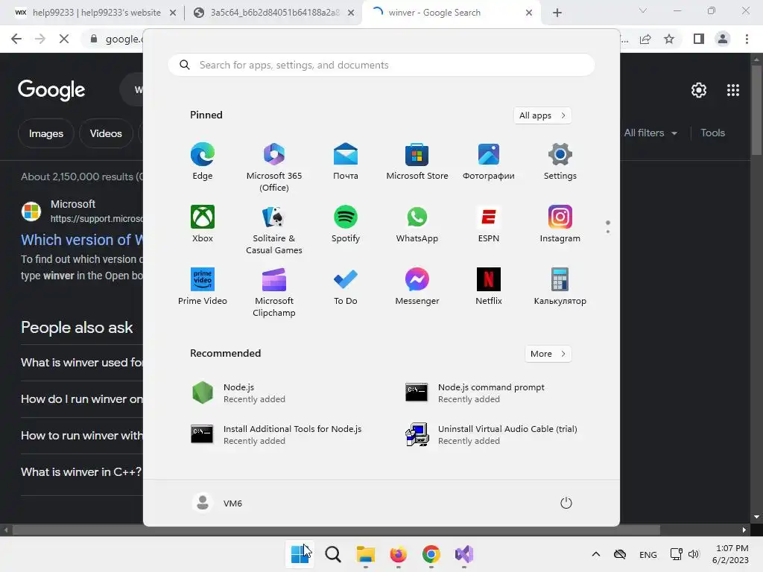Open Solitaire & Casual Games
The image size is (763, 572).
pos(274,229)
